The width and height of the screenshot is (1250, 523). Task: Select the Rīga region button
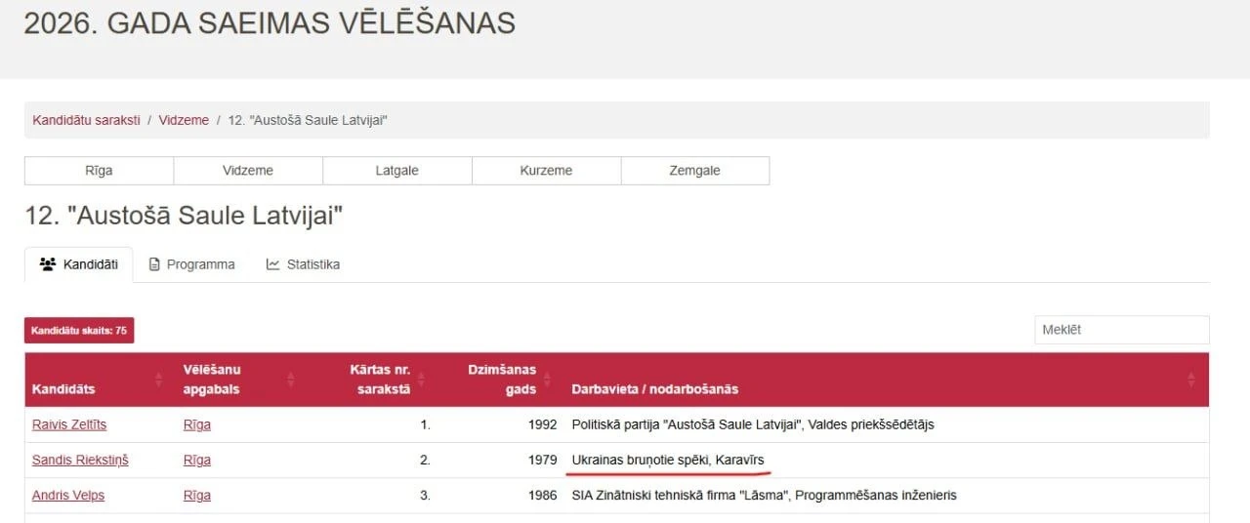coord(99,171)
